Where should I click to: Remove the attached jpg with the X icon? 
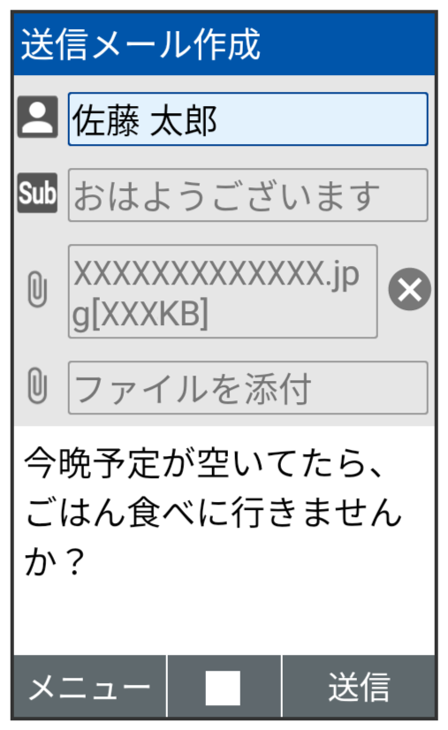tap(410, 289)
